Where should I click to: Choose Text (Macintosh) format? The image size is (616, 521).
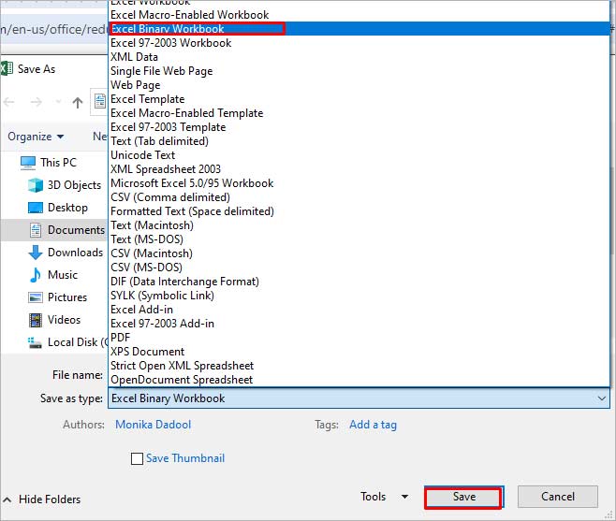coord(359,225)
